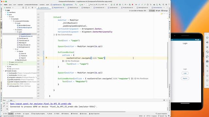Switch to ProductScreen.kt editor tab
This screenshot has width=209, height=117.
[x=128, y=7]
